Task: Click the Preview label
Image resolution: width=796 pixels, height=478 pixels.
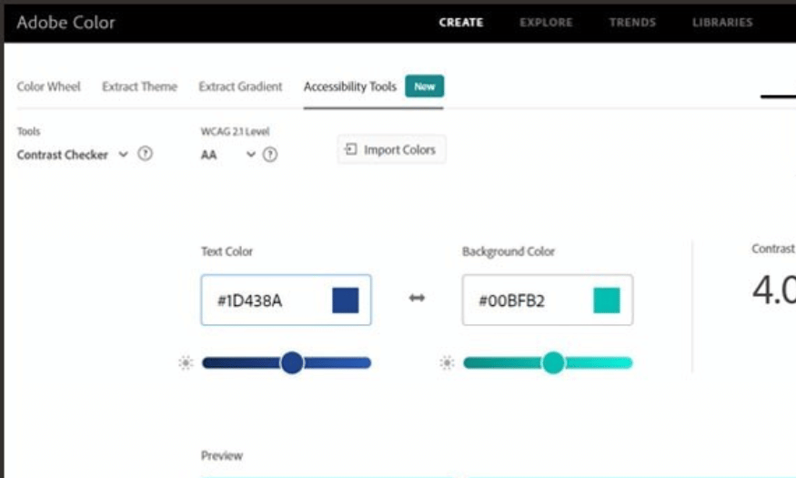Action: [222, 455]
